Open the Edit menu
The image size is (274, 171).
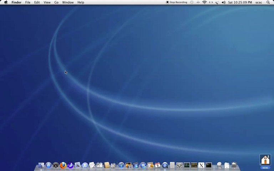tap(37, 2)
